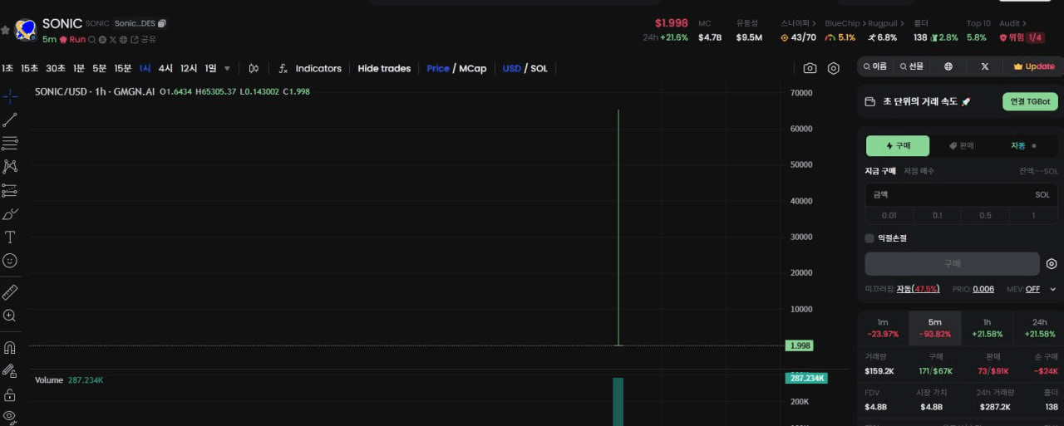1064x426 pixels.
Task: Click the 금액 amount input field
Action: click(x=961, y=194)
